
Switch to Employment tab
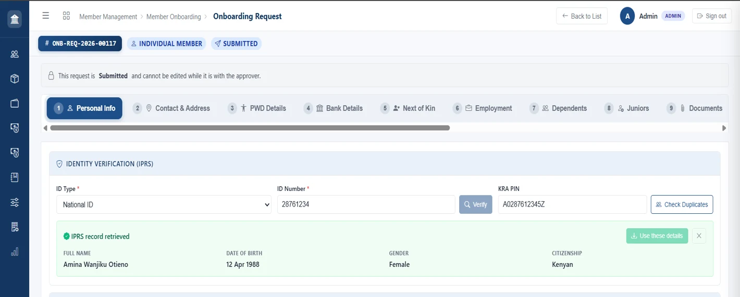483,108
